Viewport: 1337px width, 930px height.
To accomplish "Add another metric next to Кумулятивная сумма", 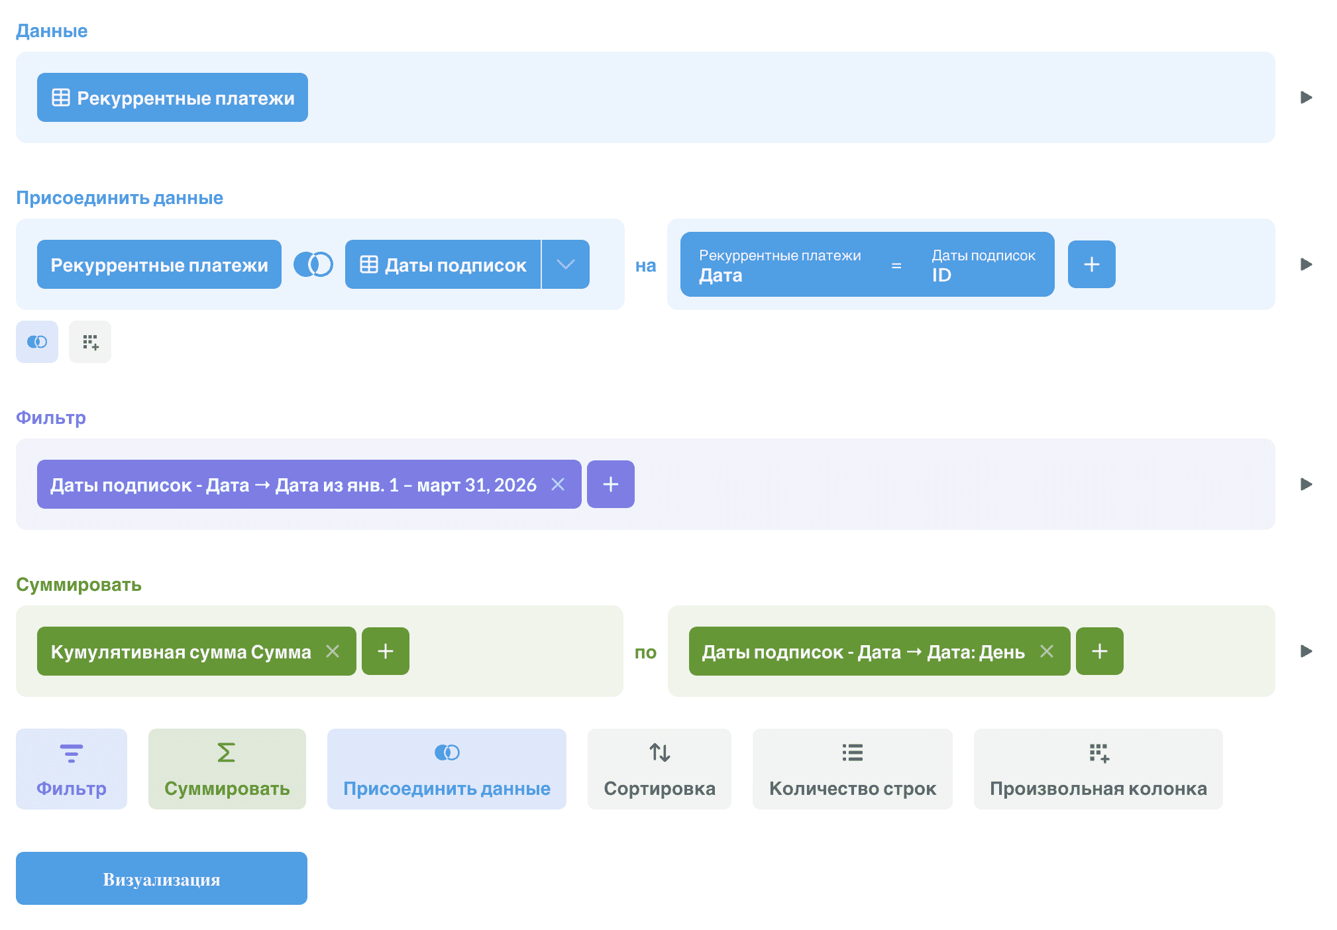I will (386, 651).
